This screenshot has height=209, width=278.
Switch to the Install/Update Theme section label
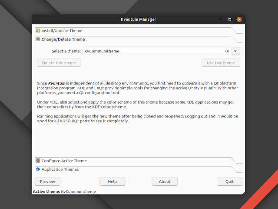point(62,31)
